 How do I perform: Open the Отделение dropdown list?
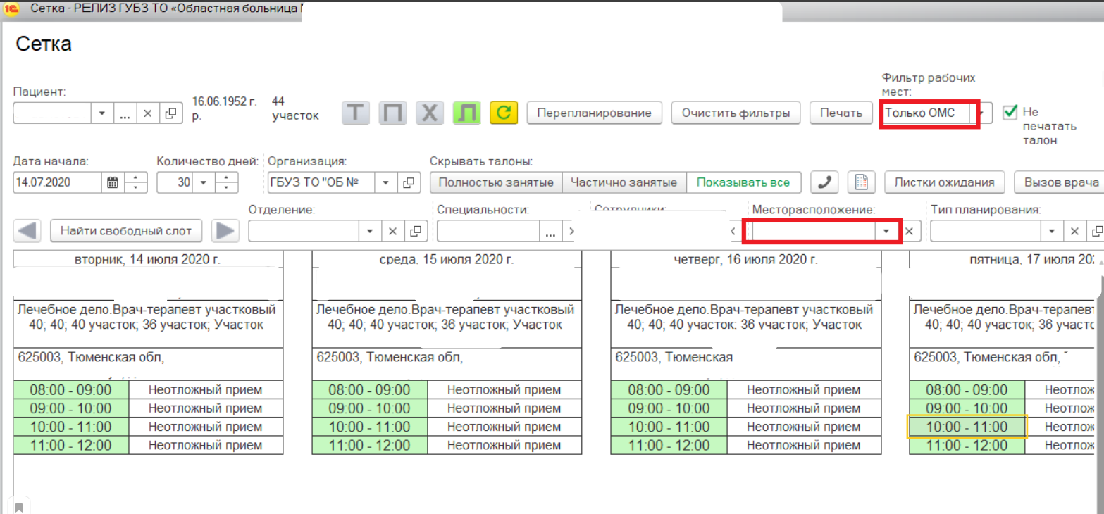370,231
